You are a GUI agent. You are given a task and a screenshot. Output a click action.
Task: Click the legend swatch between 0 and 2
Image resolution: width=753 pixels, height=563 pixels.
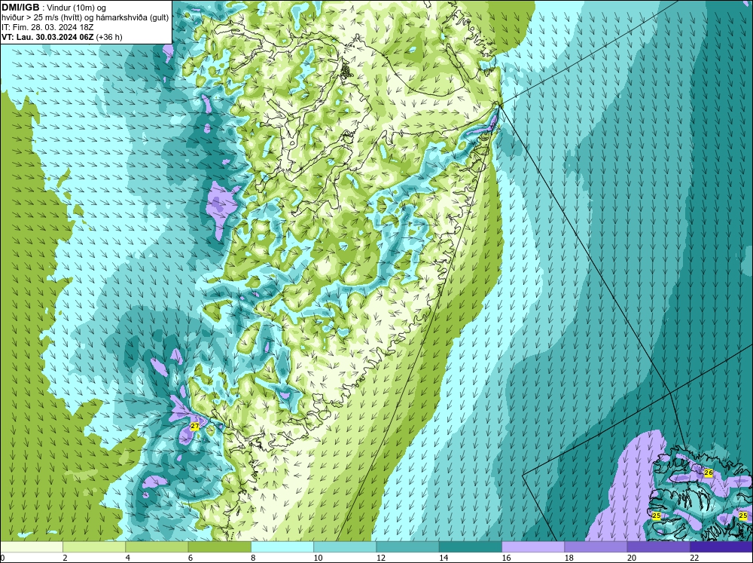coord(32,547)
